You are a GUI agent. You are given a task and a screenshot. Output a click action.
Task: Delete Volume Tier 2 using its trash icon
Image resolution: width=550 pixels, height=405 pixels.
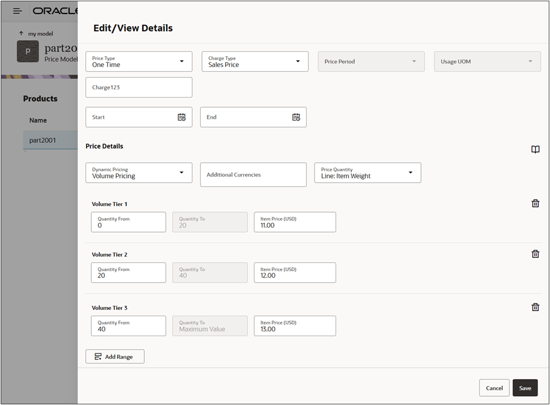[x=535, y=253]
